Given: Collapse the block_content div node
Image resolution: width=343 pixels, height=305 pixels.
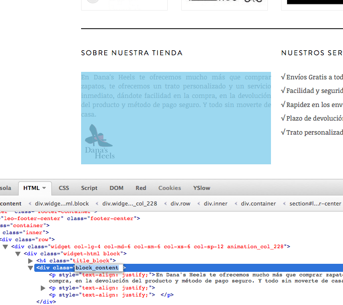Looking at the screenshot, I should tap(30, 268).
